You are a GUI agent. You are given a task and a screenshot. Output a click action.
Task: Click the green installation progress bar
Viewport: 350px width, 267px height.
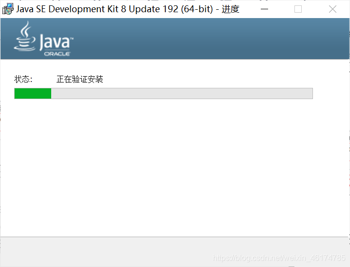click(x=163, y=93)
